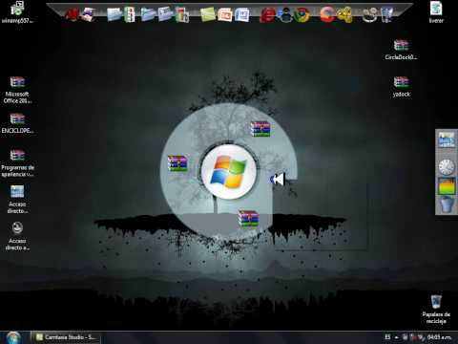
Task: Select Papelera de reciclaje desktop icon
Action: click(x=436, y=309)
